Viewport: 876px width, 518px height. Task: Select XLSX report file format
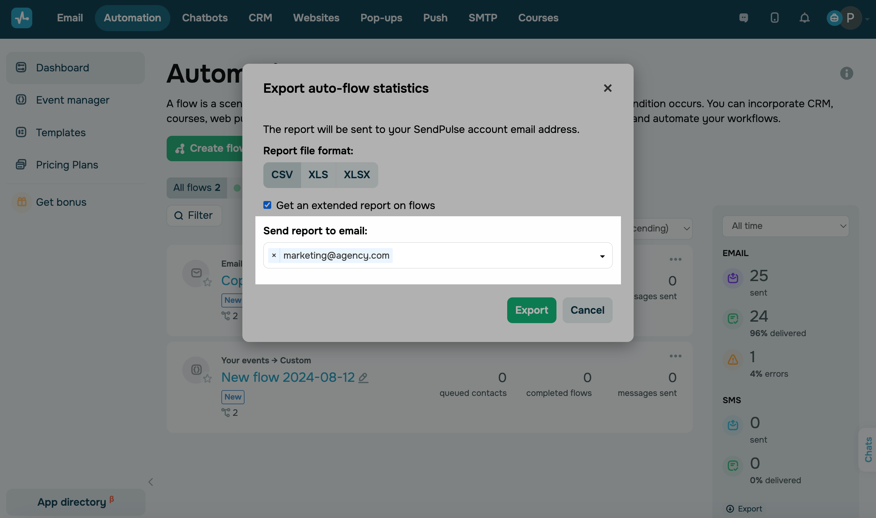click(x=356, y=175)
